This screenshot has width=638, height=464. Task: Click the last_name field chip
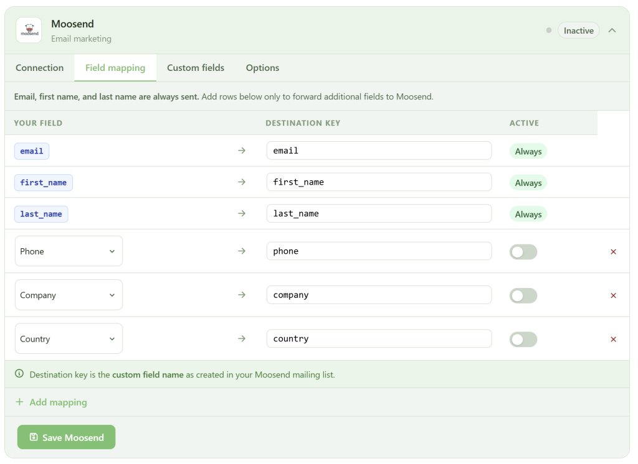[x=41, y=214]
